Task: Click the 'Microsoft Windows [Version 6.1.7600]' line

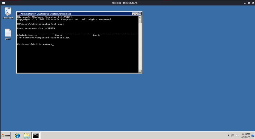Action: pos(44,17)
